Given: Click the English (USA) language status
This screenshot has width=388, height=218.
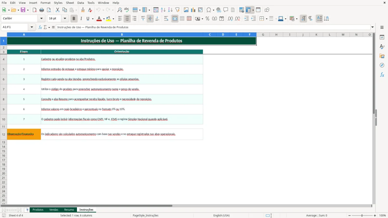Looking at the screenshot, I should tap(221, 215).
